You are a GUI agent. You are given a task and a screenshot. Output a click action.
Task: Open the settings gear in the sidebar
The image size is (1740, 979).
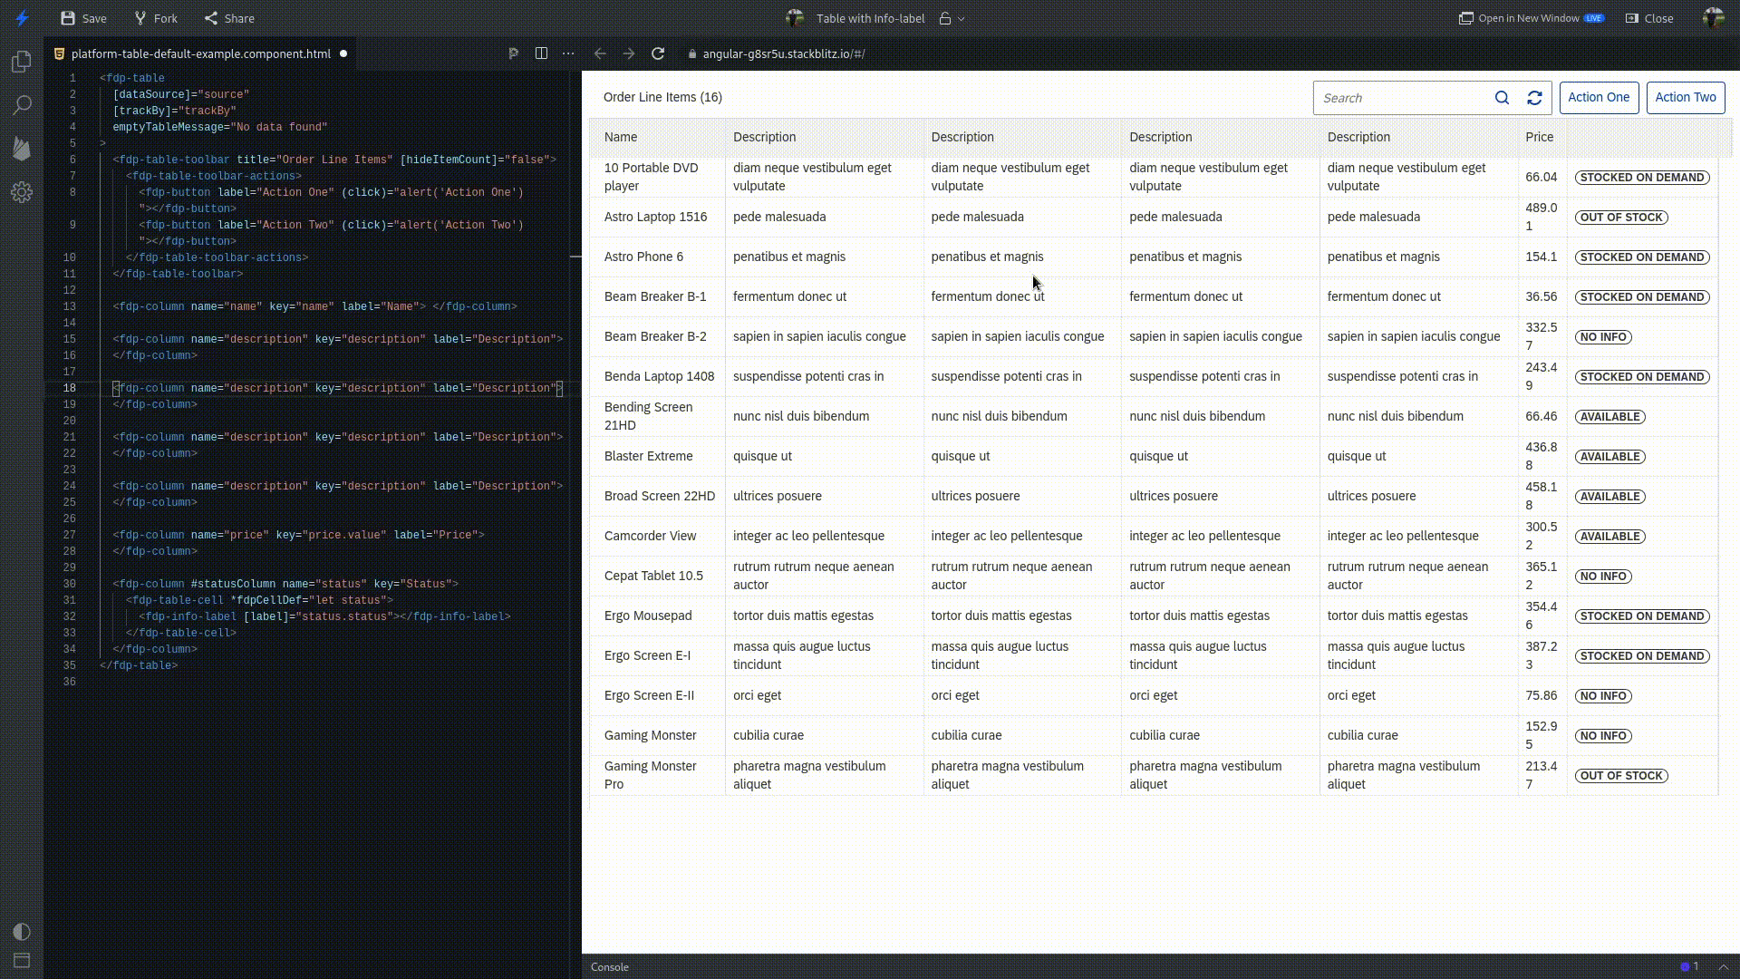[x=22, y=192]
